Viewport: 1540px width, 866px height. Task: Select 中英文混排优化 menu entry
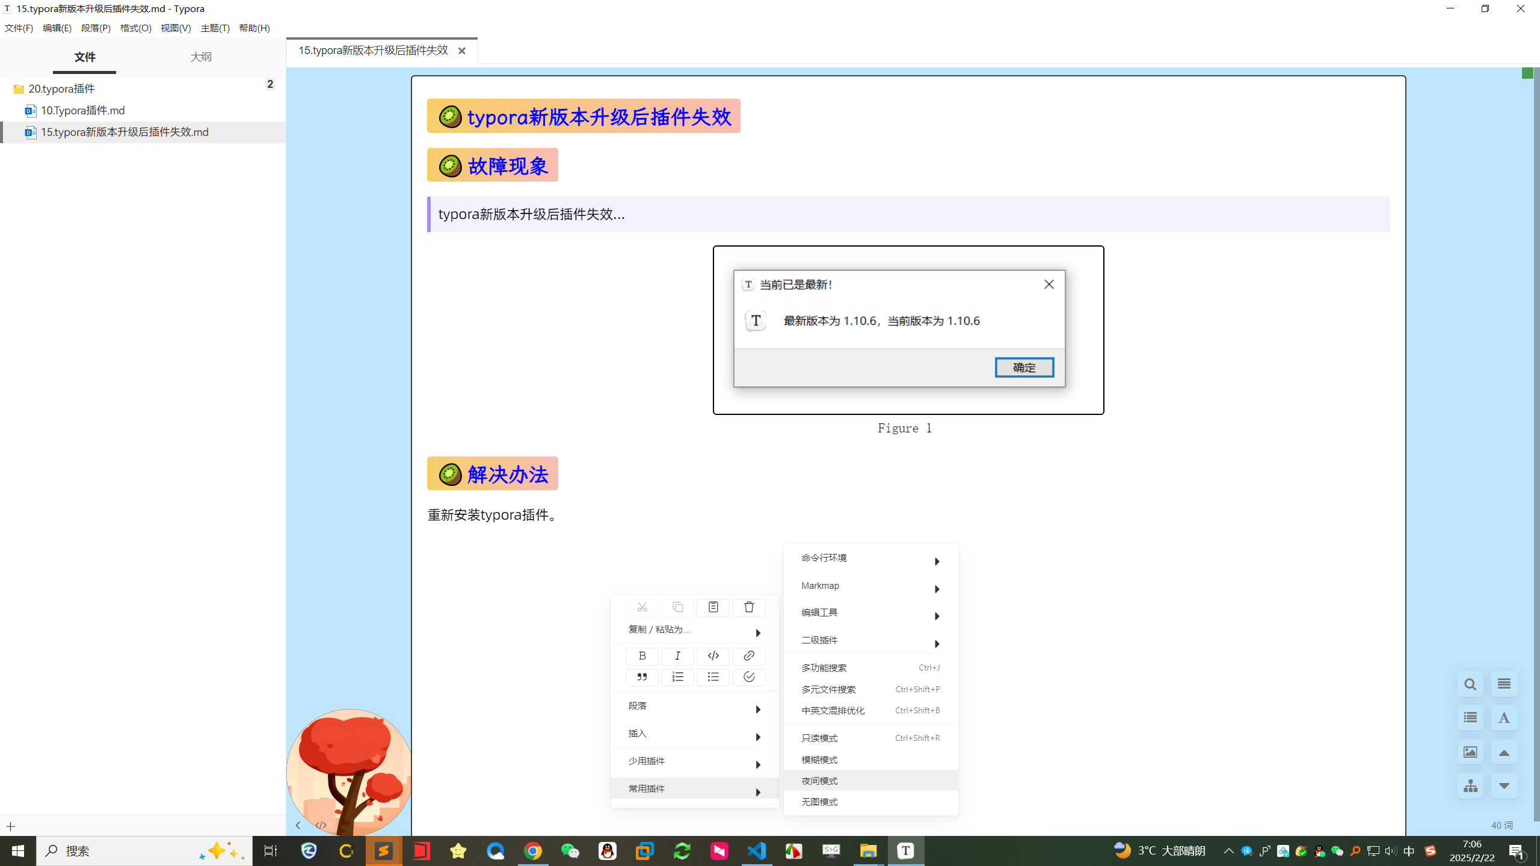coord(870,710)
